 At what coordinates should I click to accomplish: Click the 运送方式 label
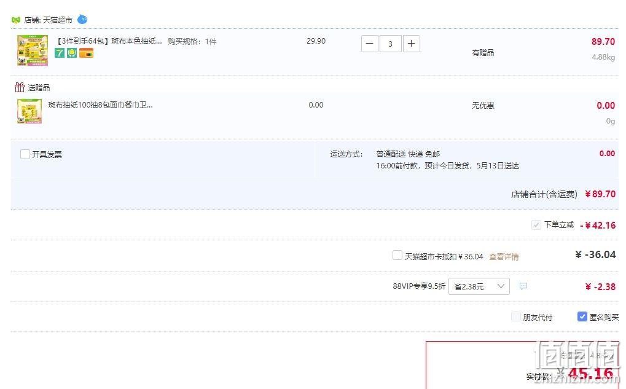click(346, 154)
